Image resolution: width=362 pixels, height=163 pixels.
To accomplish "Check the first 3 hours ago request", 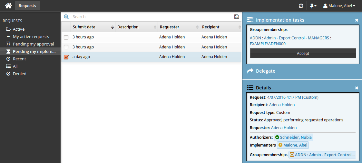I will [x=66, y=37].
